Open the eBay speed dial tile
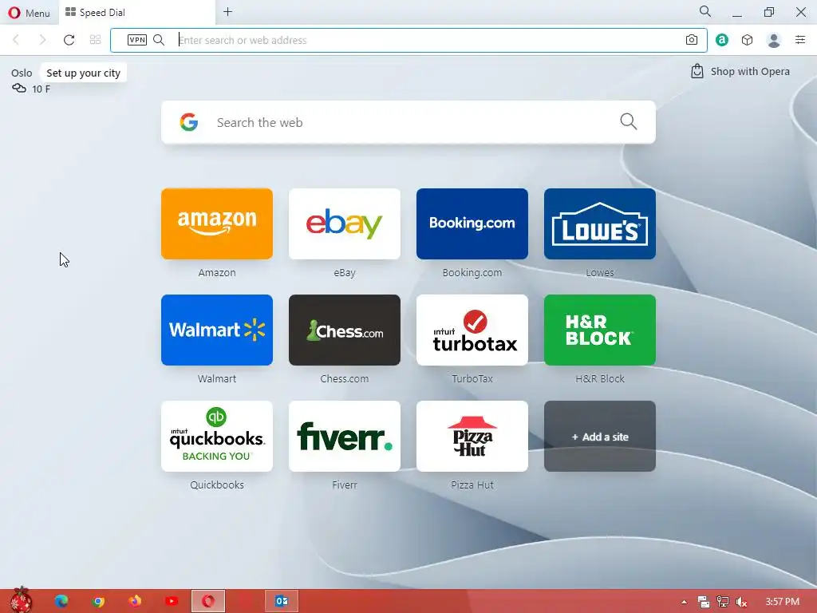The width and height of the screenshot is (817, 613). pyautogui.click(x=345, y=223)
